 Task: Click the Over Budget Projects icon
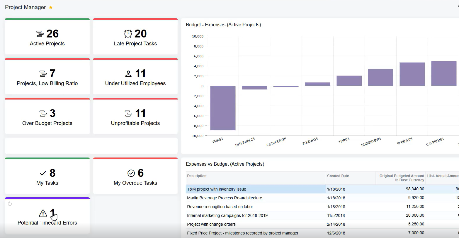tap(43, 113)
